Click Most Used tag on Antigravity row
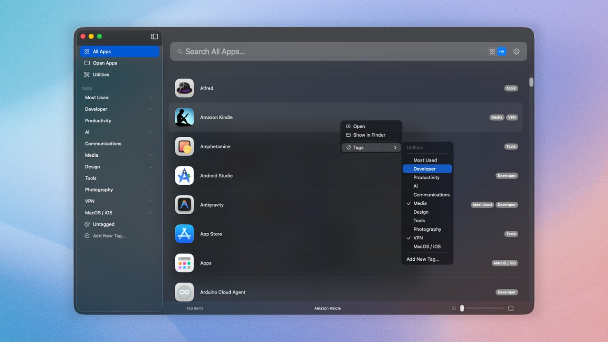 coord(482,205)
